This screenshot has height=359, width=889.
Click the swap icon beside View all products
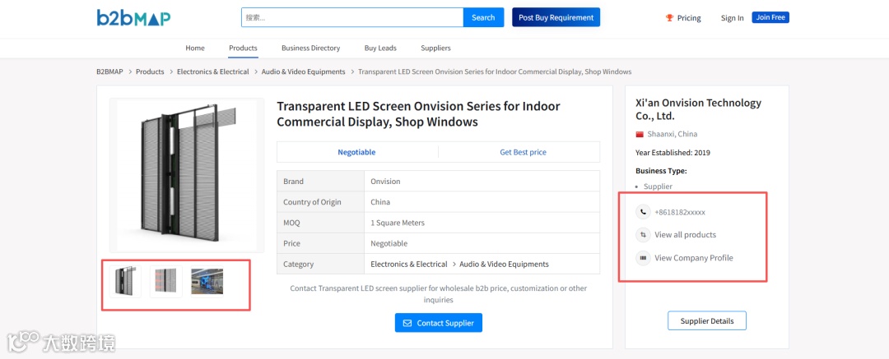[643, 234]
